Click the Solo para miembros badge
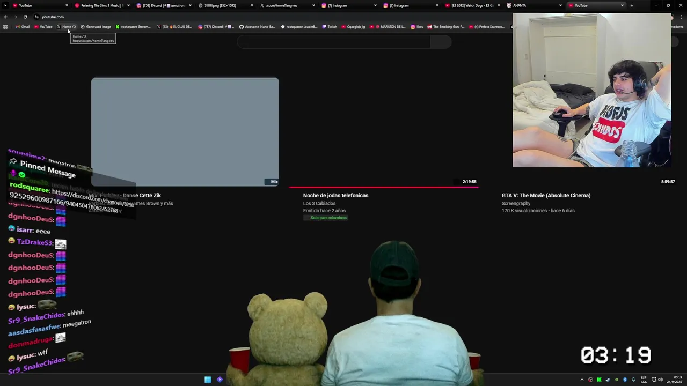 [x=325, y=218]
